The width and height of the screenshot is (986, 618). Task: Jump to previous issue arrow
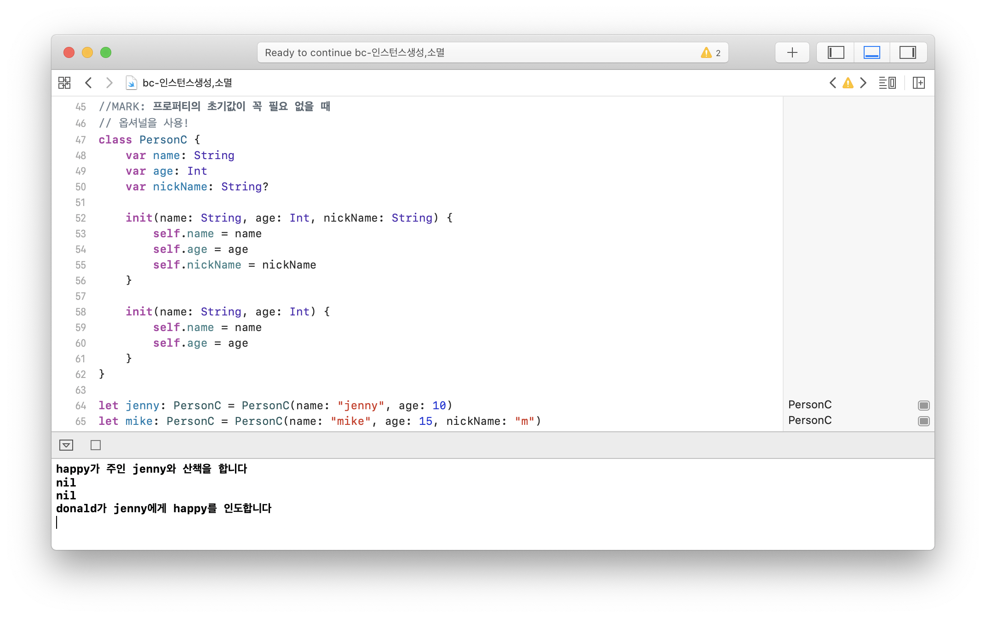pos(832,83)
